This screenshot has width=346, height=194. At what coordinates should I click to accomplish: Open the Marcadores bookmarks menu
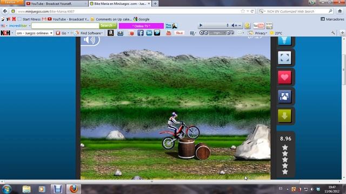click(332, 19)
